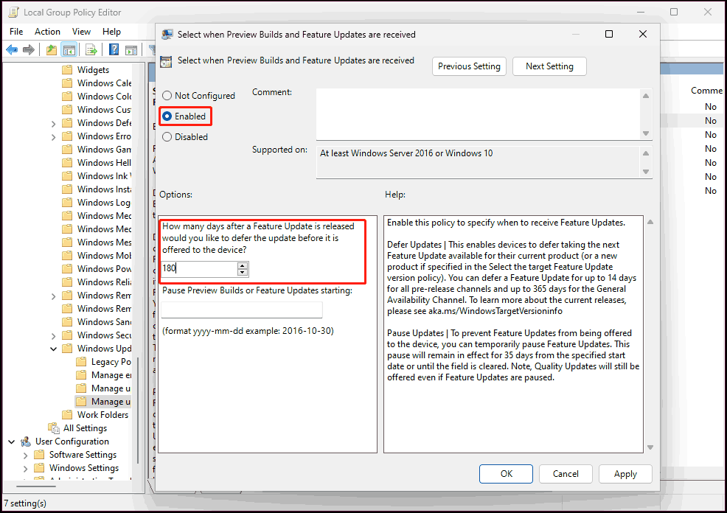Collapse the User Configuration node
The width and height of the screenshot is (727, 513).
[12, 442]
